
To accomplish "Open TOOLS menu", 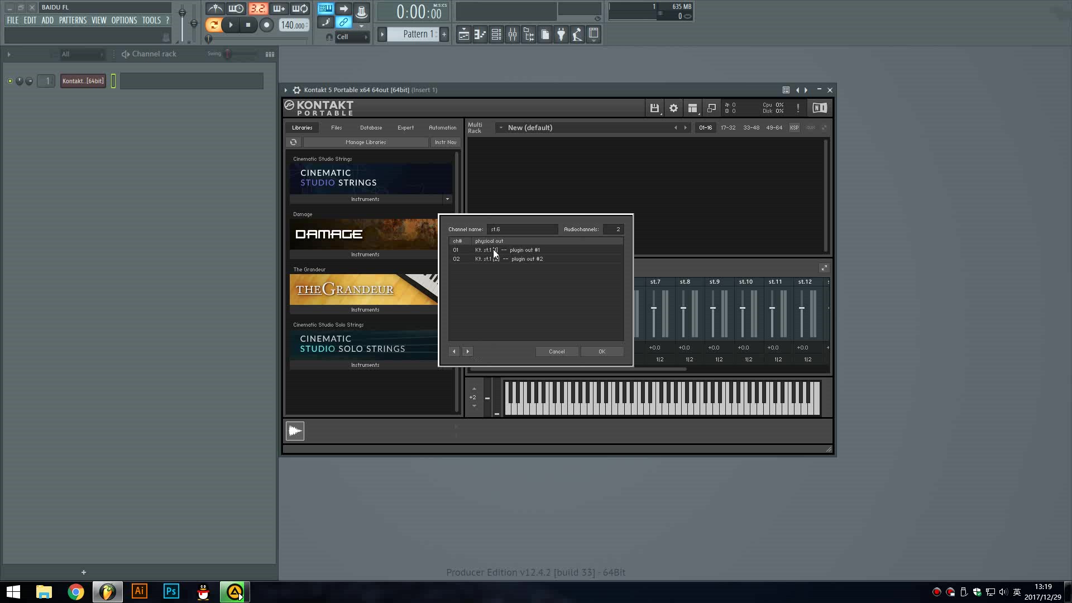I will (x=151, y=20).
